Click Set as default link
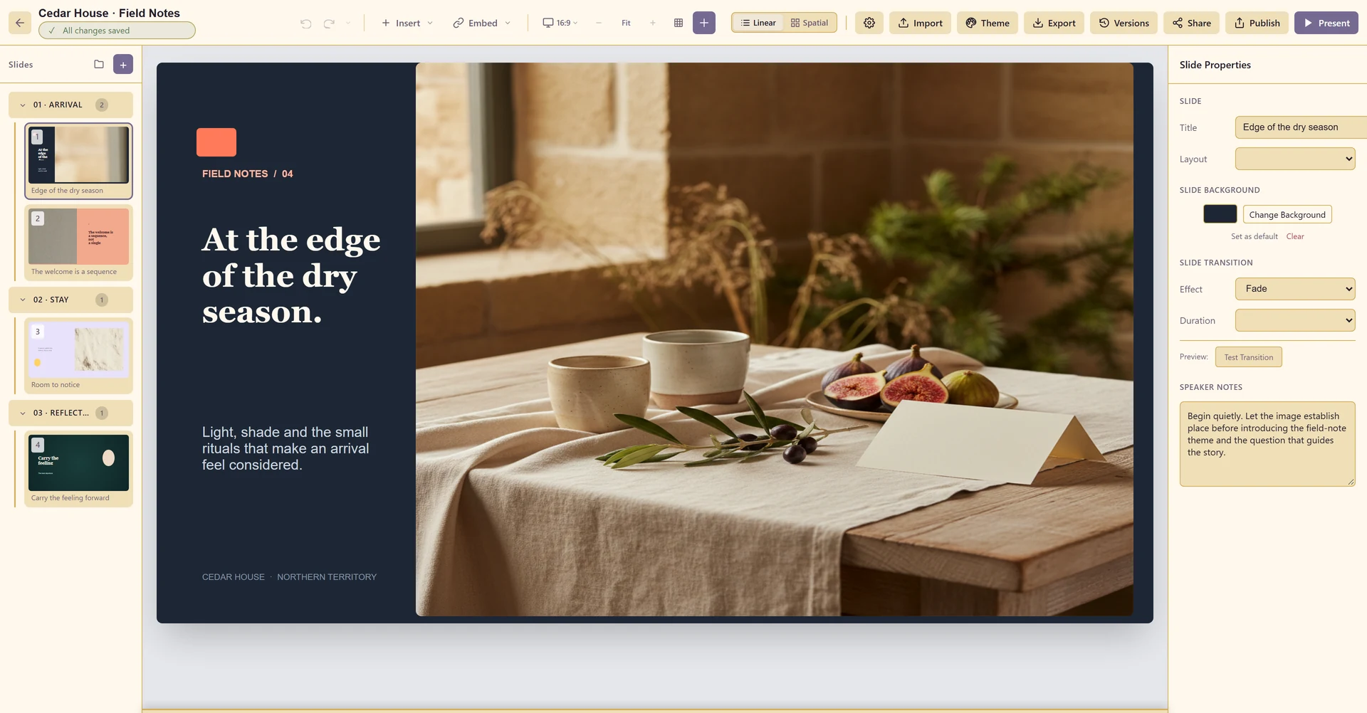 point(1255,236)
